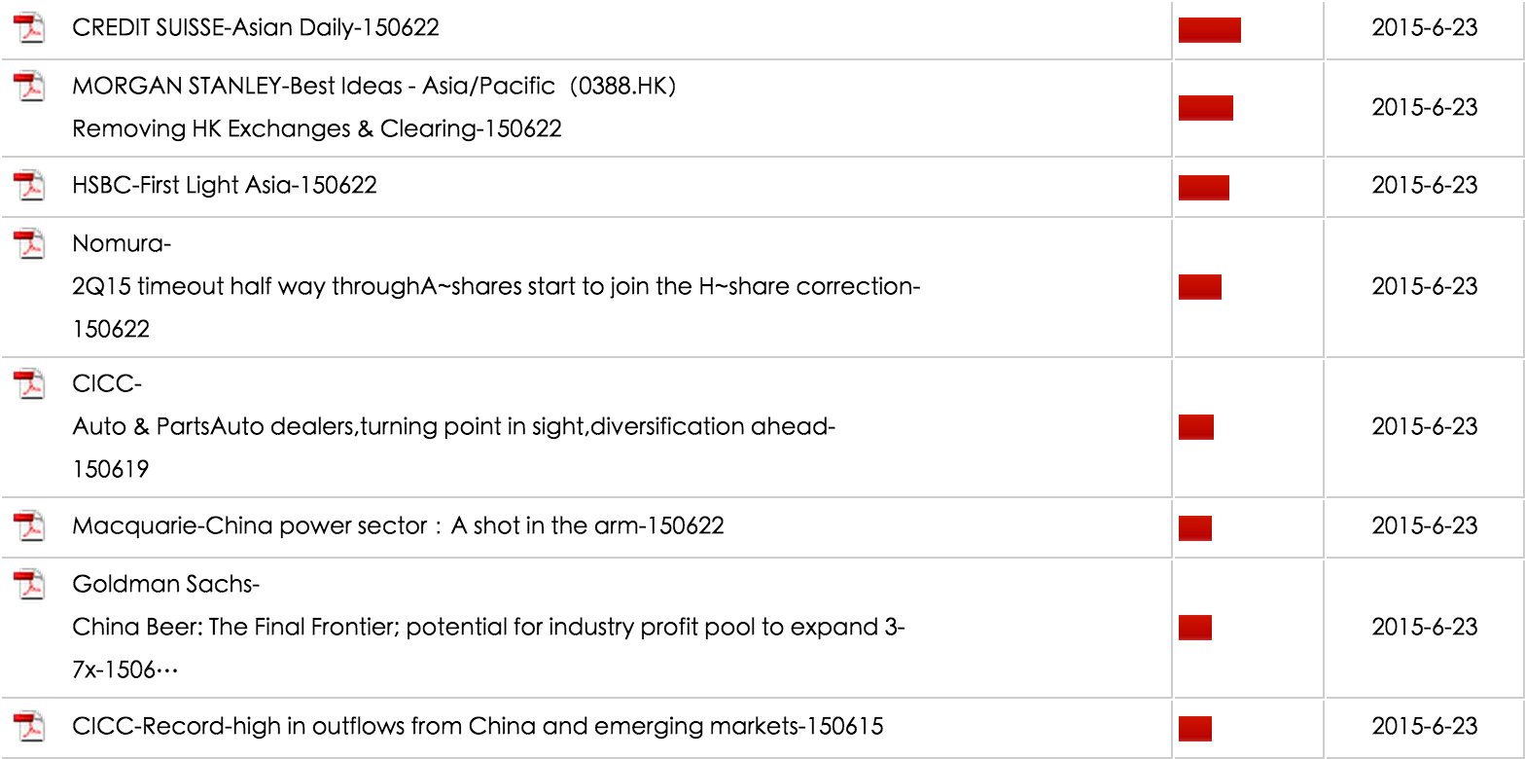Open CICC Auto dealers turning point report
The image size is (1525, 759).
point(453,427)
